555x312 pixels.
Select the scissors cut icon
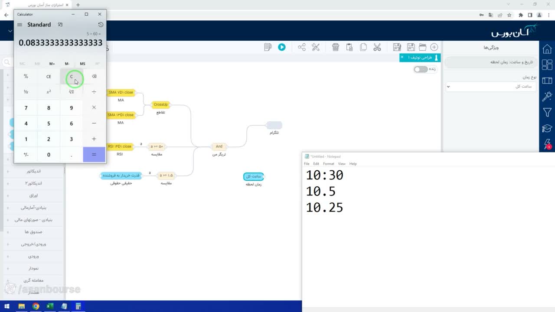tap(377, 47)
